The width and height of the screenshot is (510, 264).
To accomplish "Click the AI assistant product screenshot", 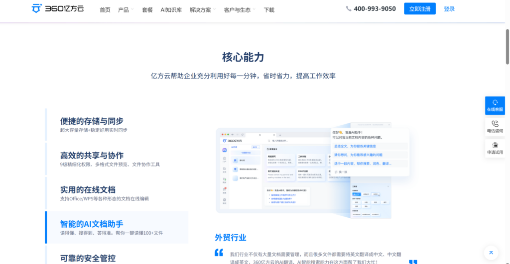I will point(313,171).
